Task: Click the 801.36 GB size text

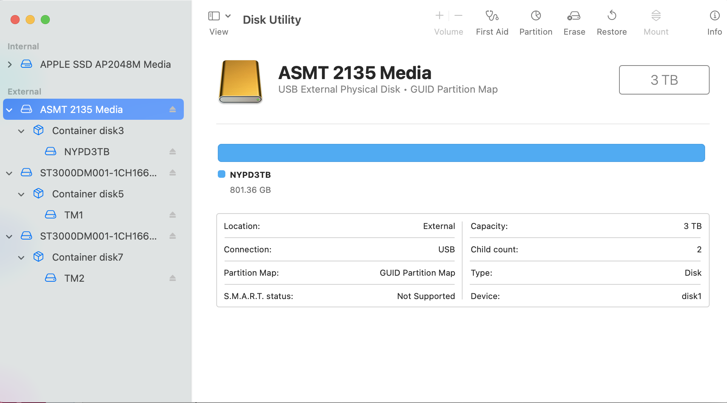Action: click(250, 190)
